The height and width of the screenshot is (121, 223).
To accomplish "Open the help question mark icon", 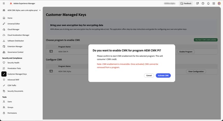I will (x=203, y=3).
